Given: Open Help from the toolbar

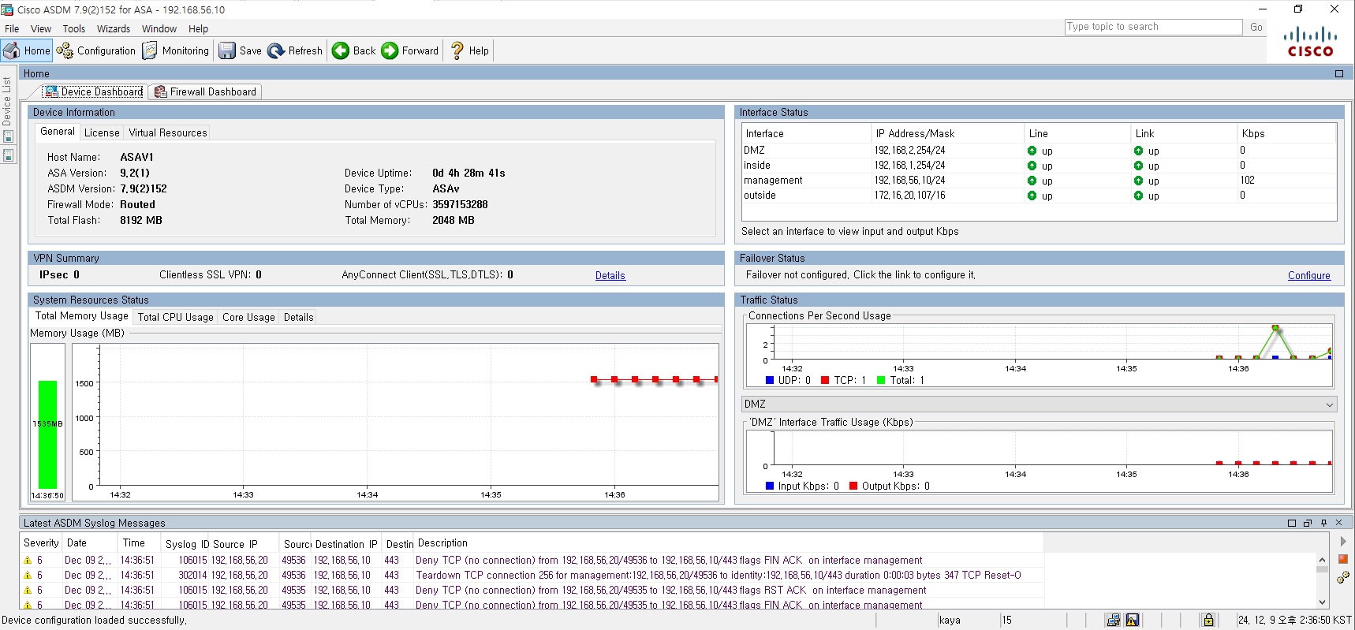Looking at the screenshot, I should (x=470, y=50).
